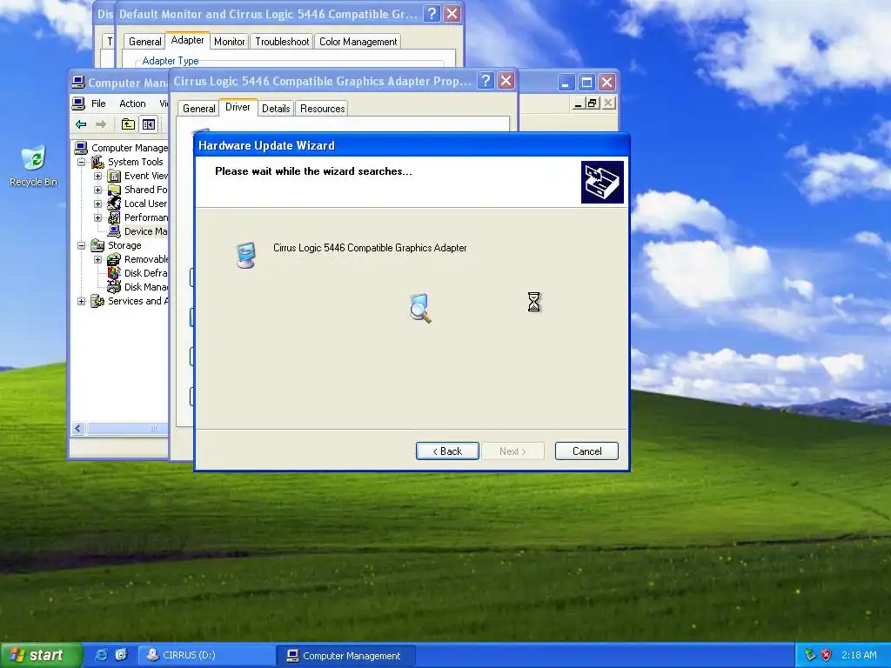Click the Event Viewer tree icon
The height and width of the screenshot is (668, 891).
114,176
